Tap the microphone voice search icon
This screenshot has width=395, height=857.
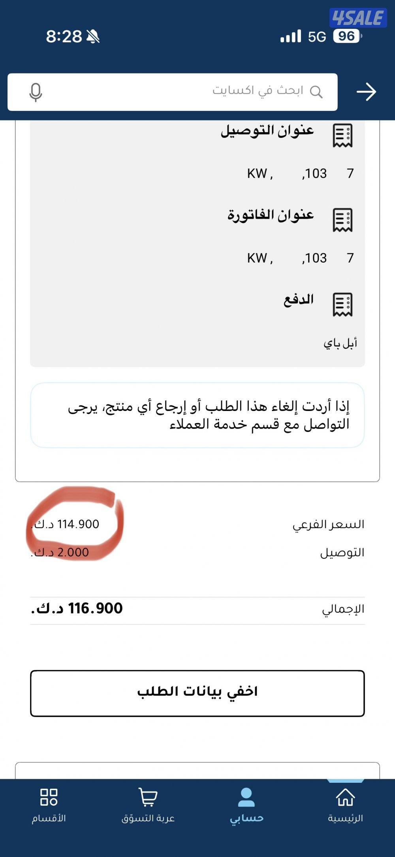click(36, 92)
